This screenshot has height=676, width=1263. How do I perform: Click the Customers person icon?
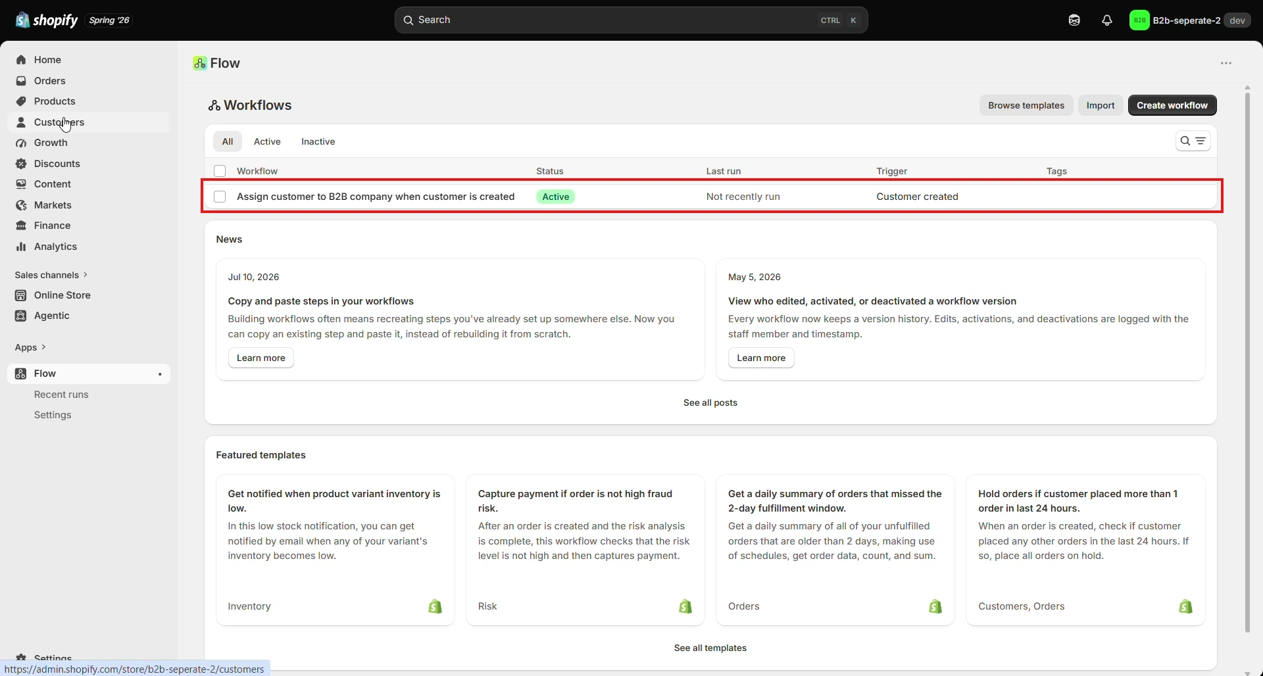point(21,122)
